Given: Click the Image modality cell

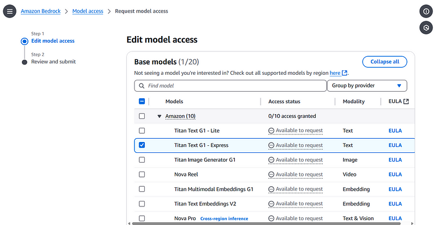Looking at the screenshot, I should click(x=350, y=160).
